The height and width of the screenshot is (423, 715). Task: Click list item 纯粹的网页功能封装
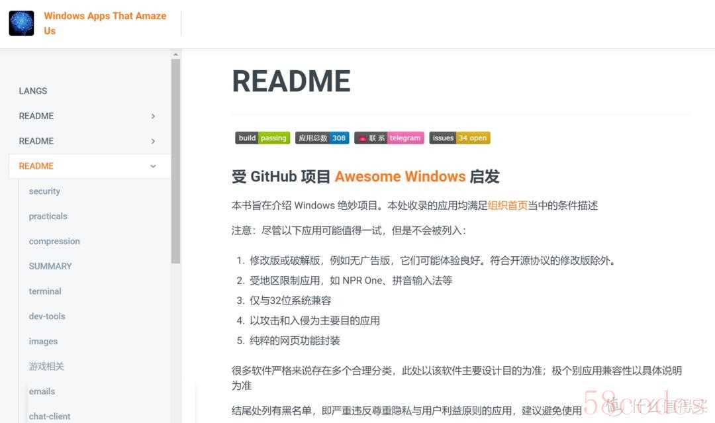coord(295,341)
